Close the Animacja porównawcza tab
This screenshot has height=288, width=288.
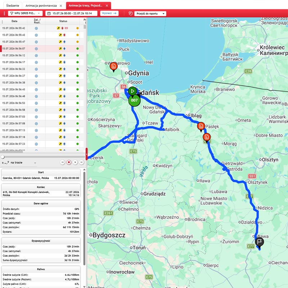[61, 6]
